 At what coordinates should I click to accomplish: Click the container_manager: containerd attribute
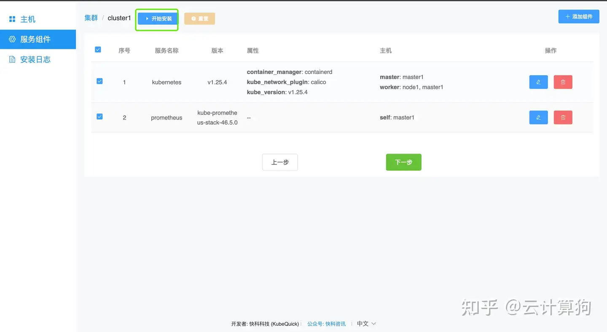(290, 72)
